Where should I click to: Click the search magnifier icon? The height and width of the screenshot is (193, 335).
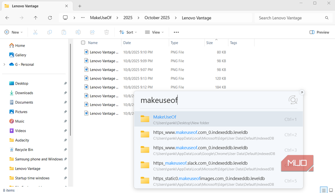[327, 18]
